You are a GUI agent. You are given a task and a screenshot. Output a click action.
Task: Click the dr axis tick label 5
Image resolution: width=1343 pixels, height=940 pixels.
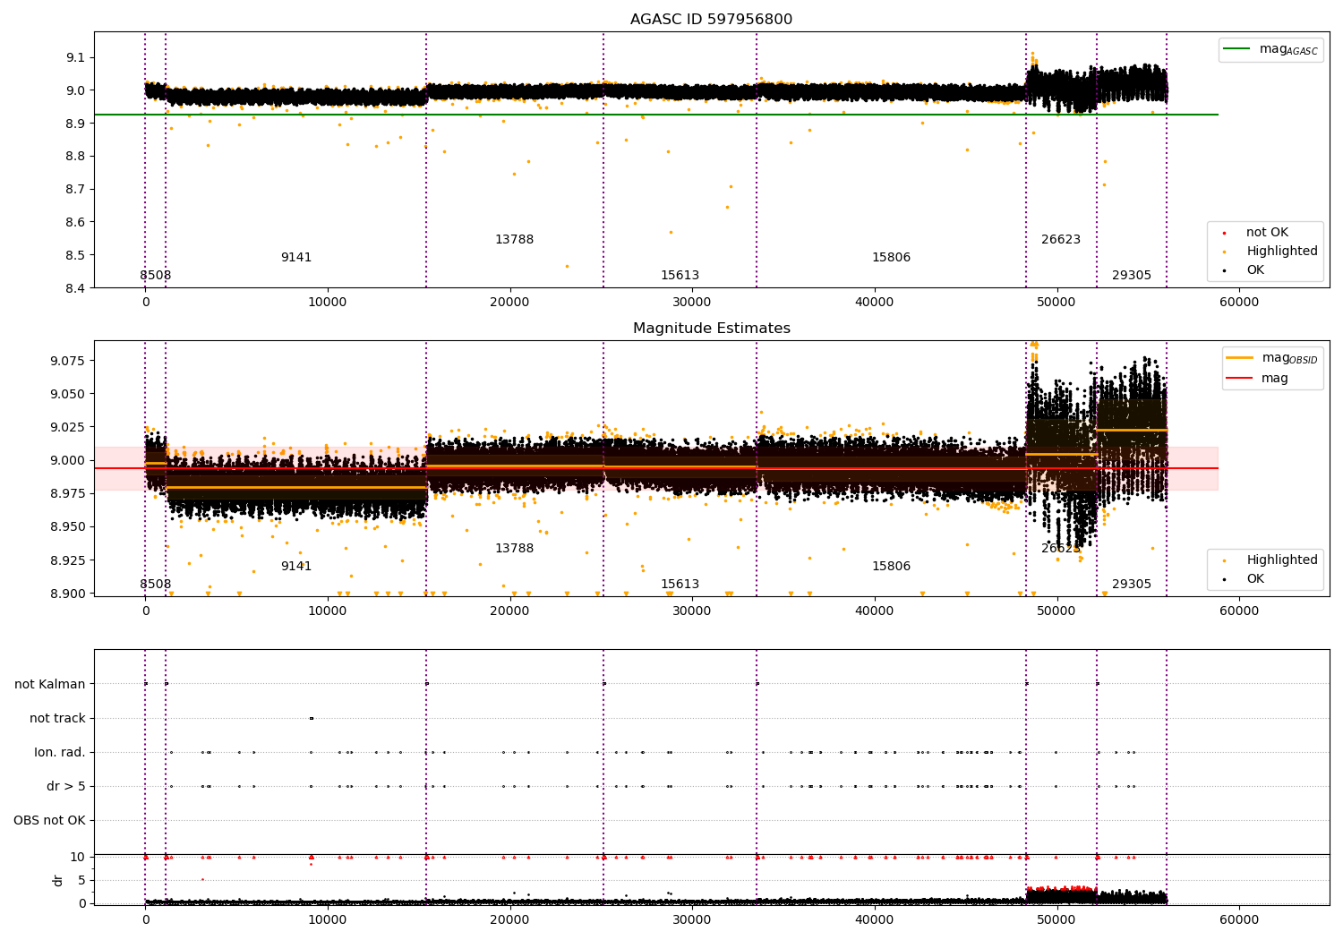point(82,880)
